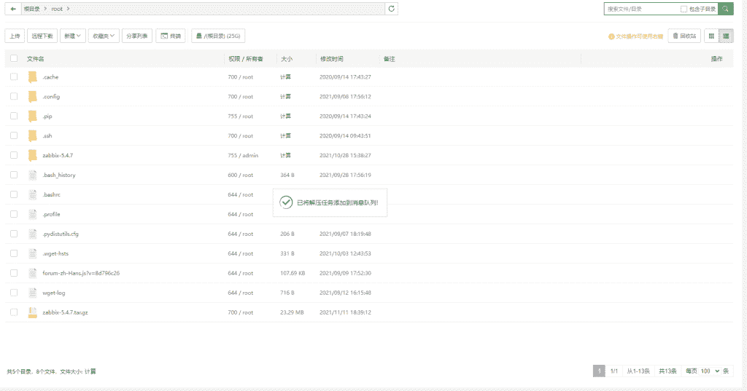This screenshot has width=747, height=391.
Task: Click the total 文件大小 计算 link in the footer
Action: [x=90, y=371]
